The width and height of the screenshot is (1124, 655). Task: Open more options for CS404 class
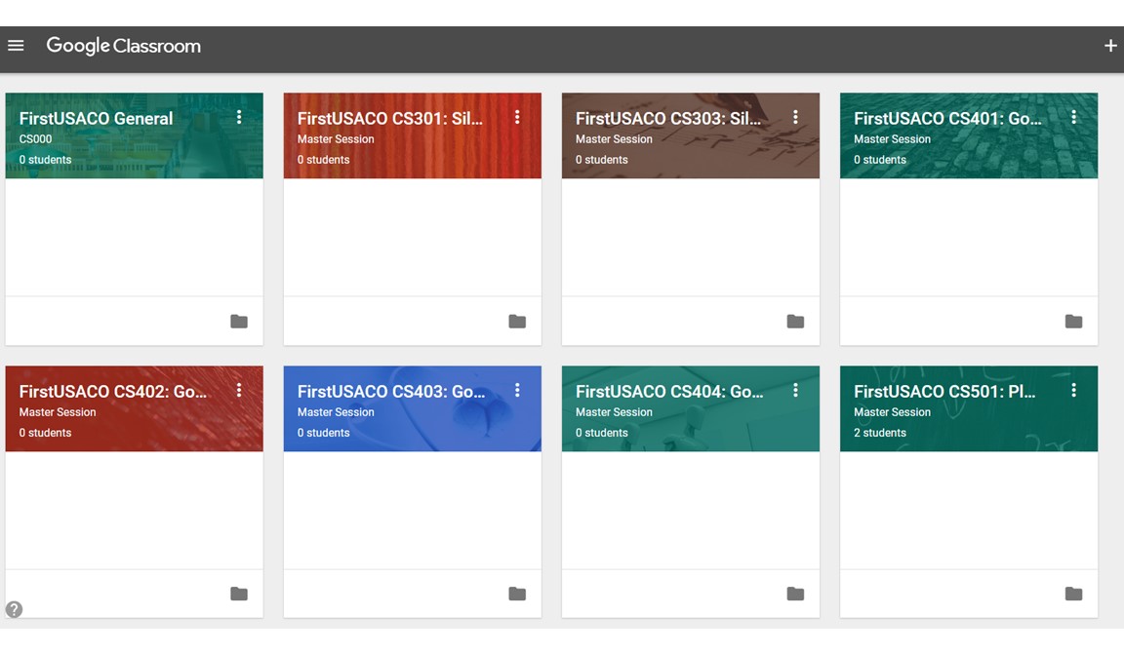tap(795, 390)
